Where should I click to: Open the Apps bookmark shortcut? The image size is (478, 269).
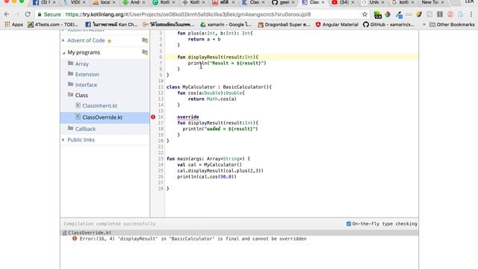[14, 25]
